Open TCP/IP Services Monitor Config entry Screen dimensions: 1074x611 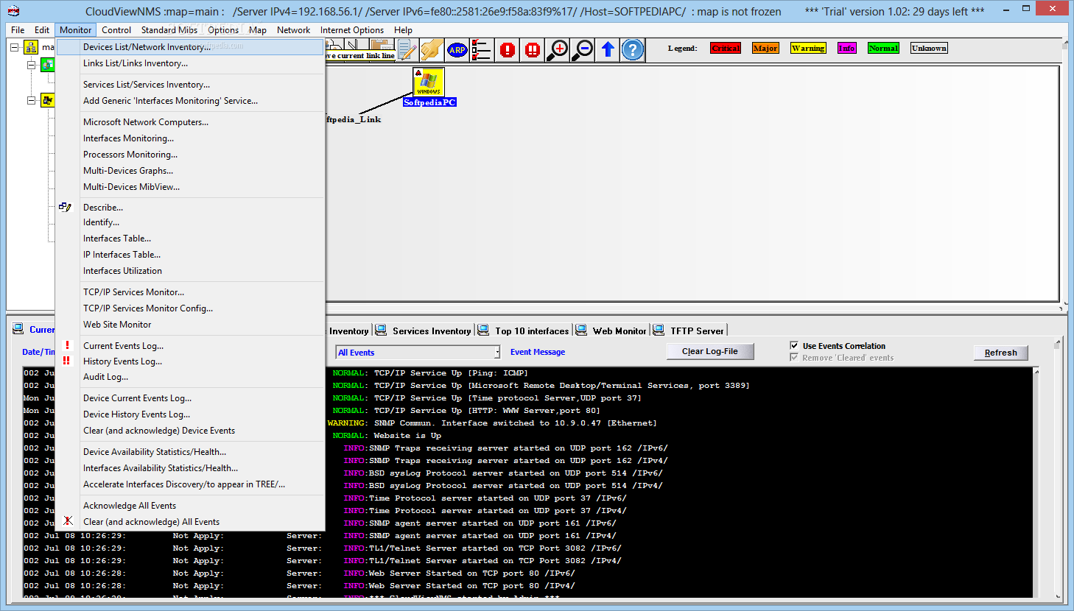click(190, 308)
